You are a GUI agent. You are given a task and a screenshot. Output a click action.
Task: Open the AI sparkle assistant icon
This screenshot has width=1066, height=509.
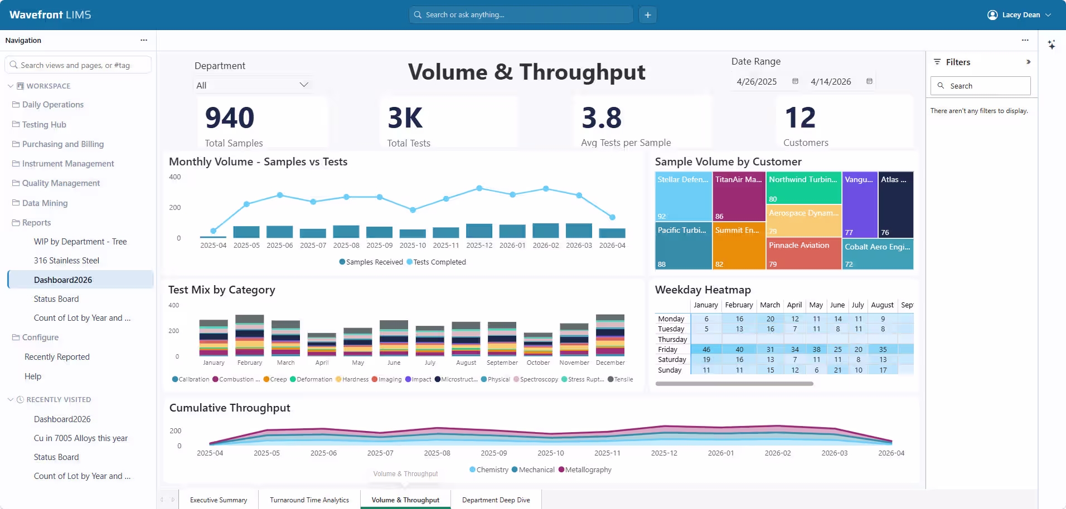(1052, 45)
